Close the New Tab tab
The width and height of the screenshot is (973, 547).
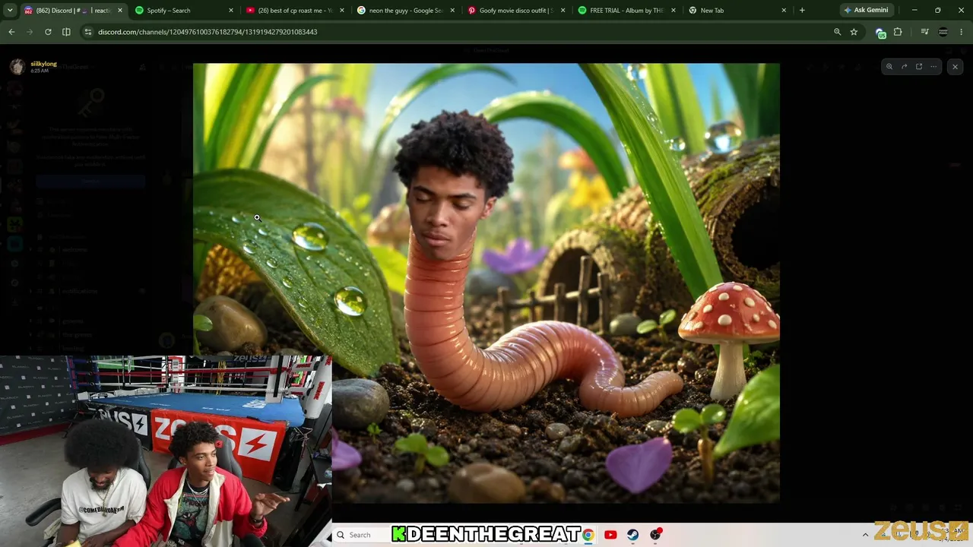pos(784,11)
